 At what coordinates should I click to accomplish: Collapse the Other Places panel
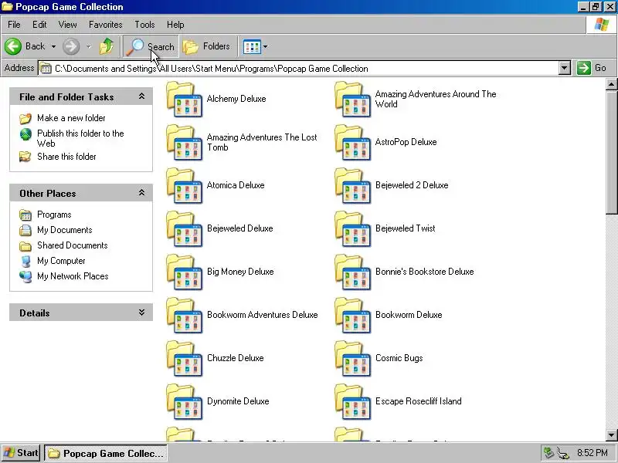(141, 193)
